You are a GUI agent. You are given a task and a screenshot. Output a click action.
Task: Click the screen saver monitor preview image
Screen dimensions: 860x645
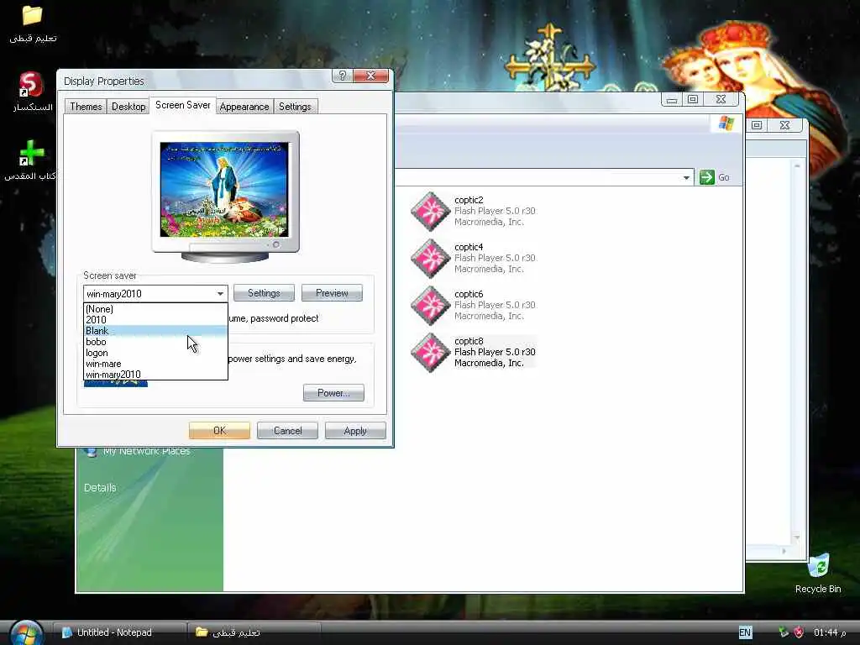[223, 190]
